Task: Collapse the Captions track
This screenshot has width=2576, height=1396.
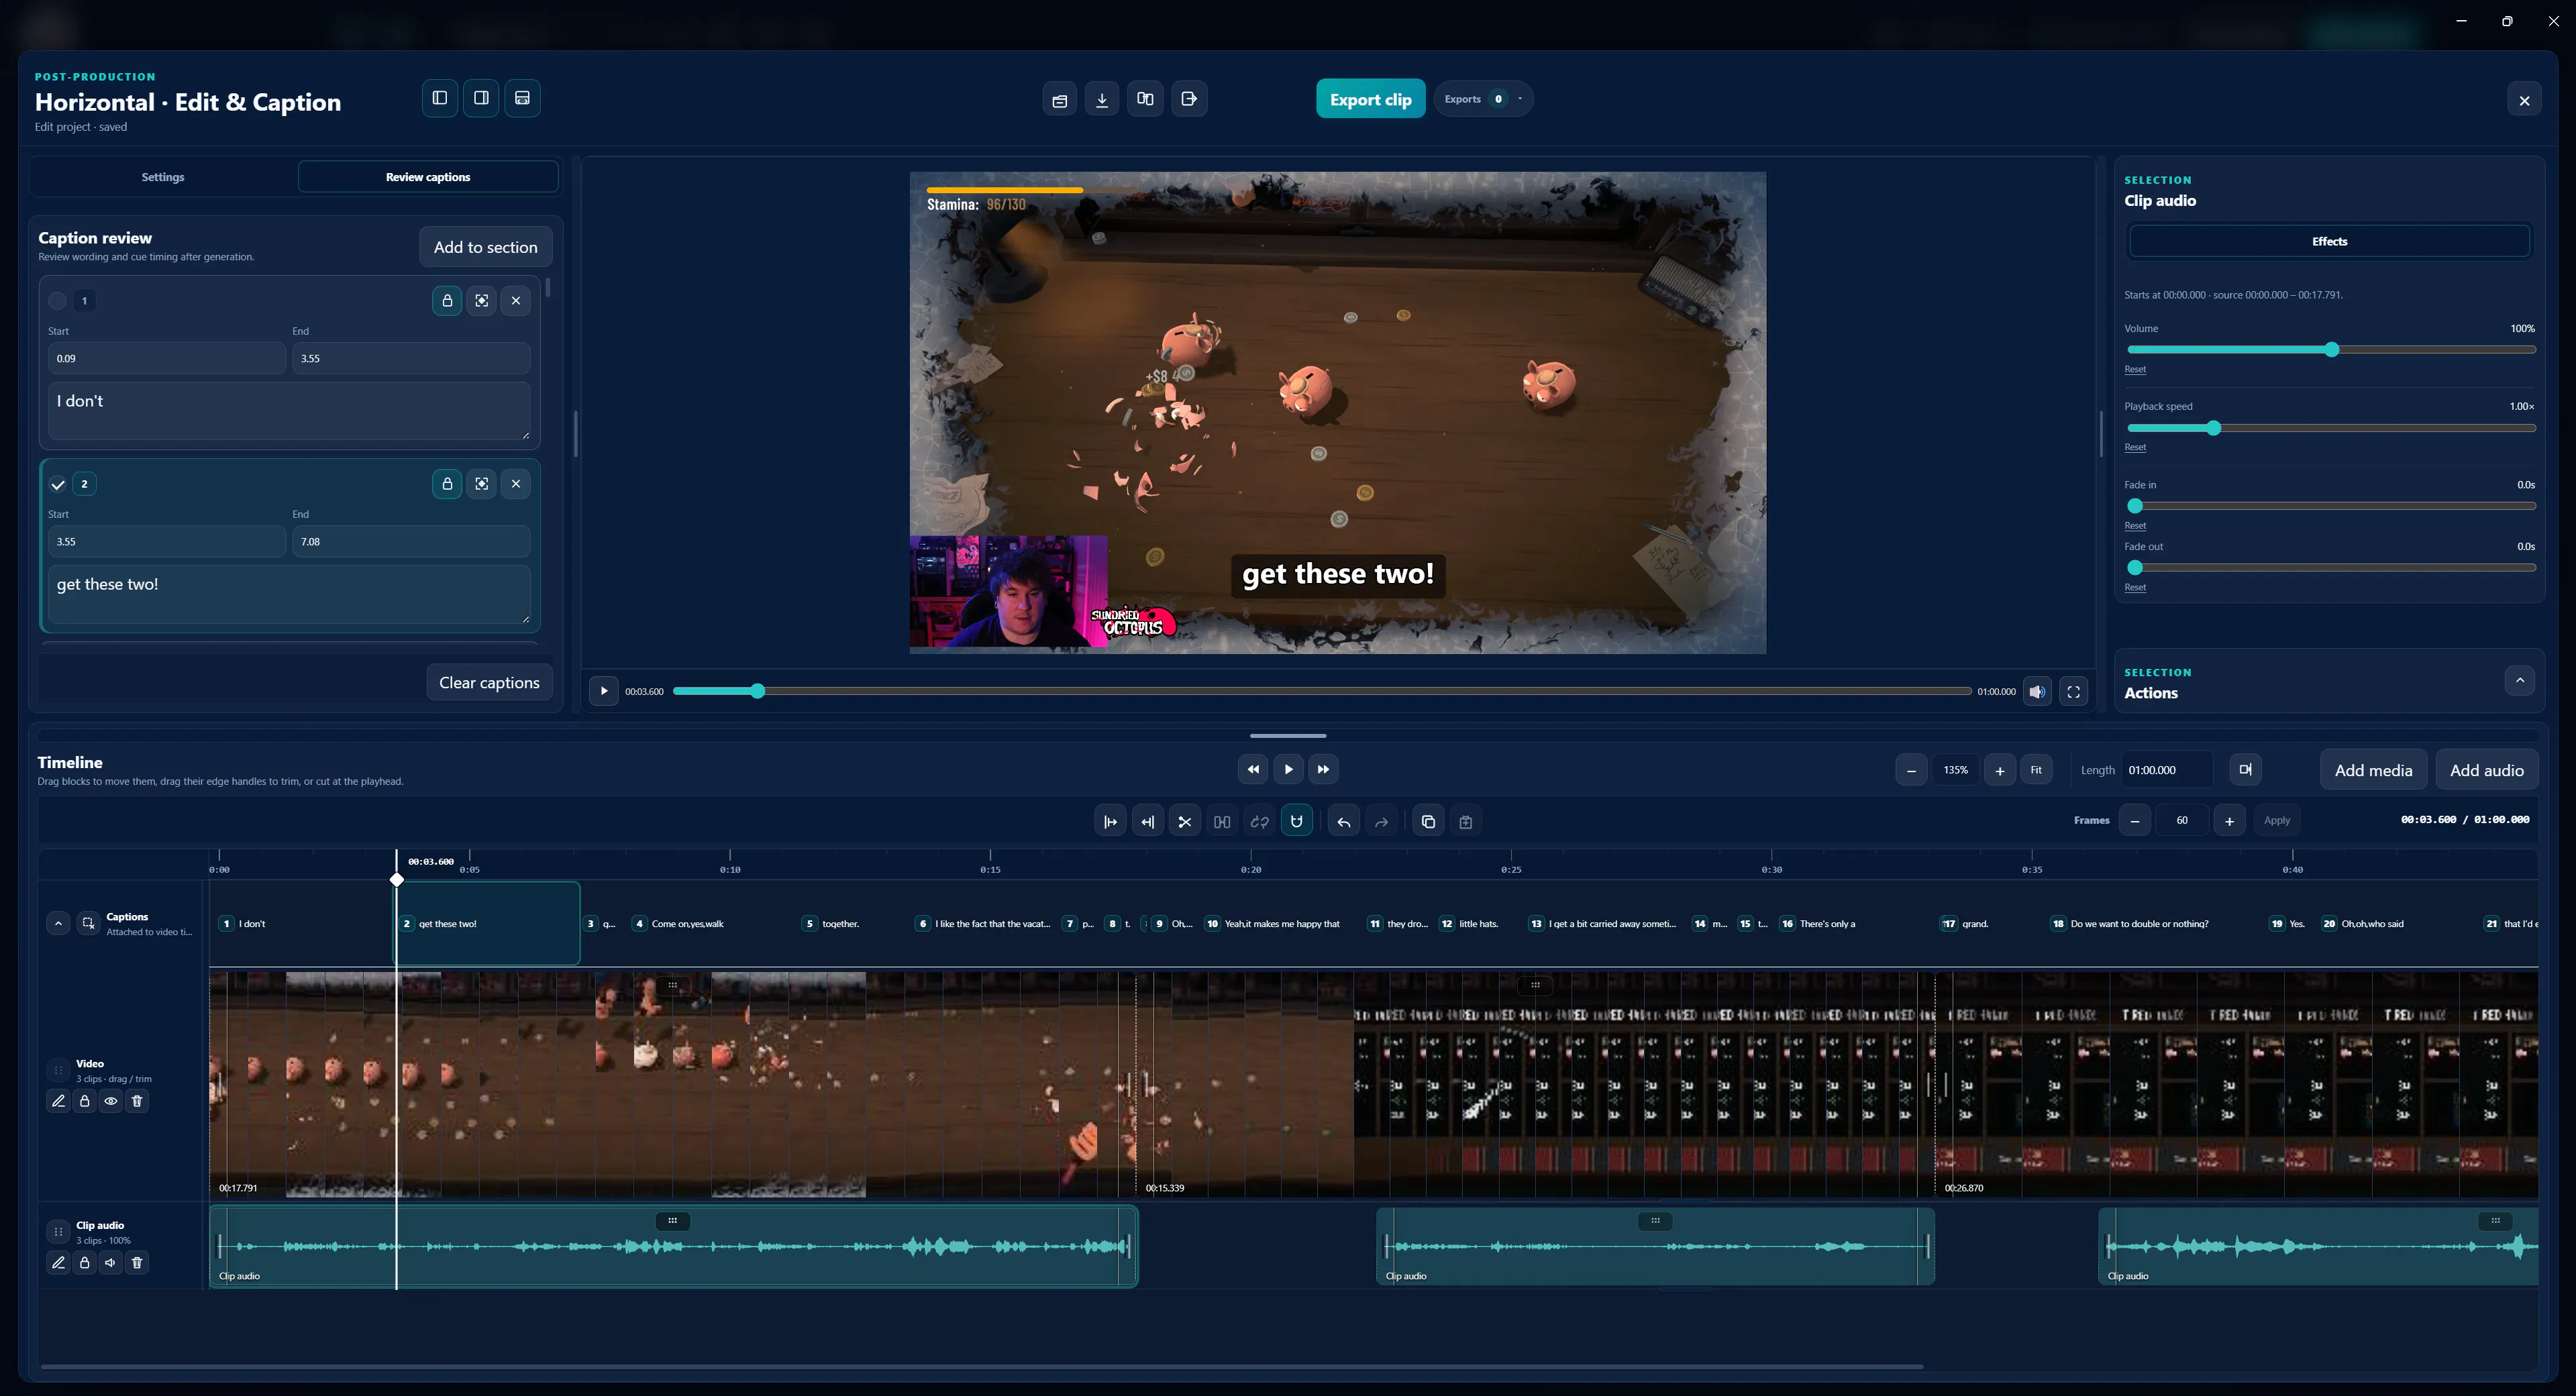Action: click(x=58, y=923)
